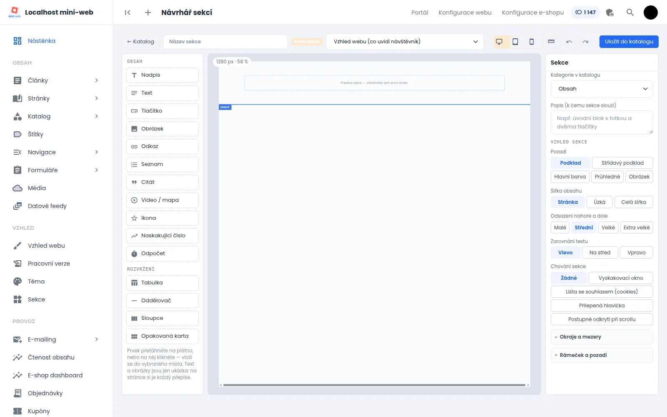The width and height of the screenshot is (667, 417).
Task: Add the Naskakující číslo element
Action: [x=163, y=236]
